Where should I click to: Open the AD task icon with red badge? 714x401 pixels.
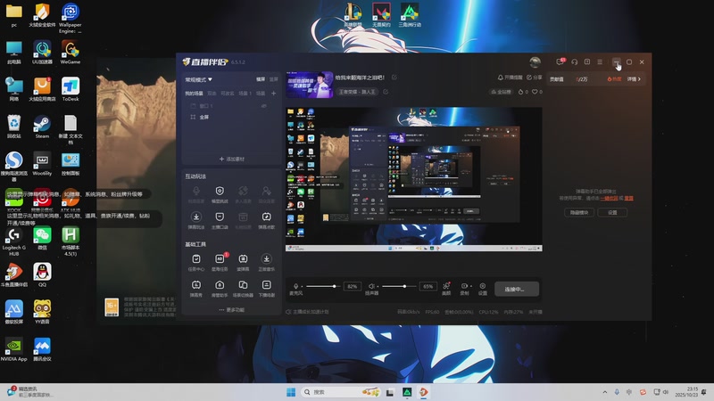[220, 258]
